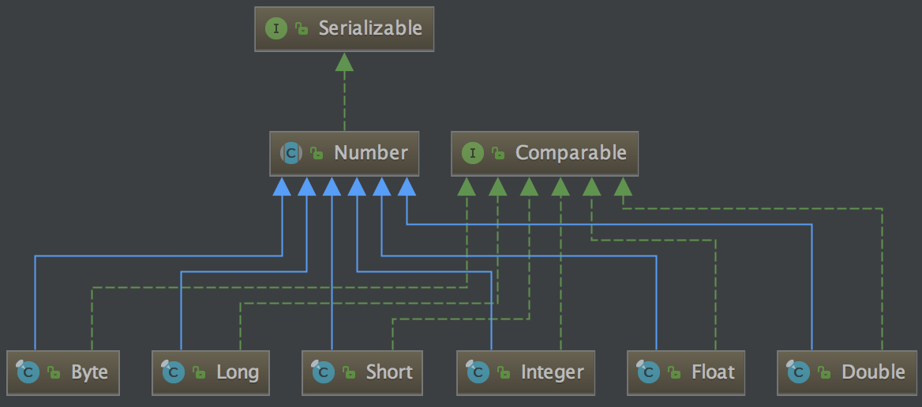Image resolution: width=922 pixels, height=407 pixels.
Task: Select the Number class node label
Action: tap(371, 153)
